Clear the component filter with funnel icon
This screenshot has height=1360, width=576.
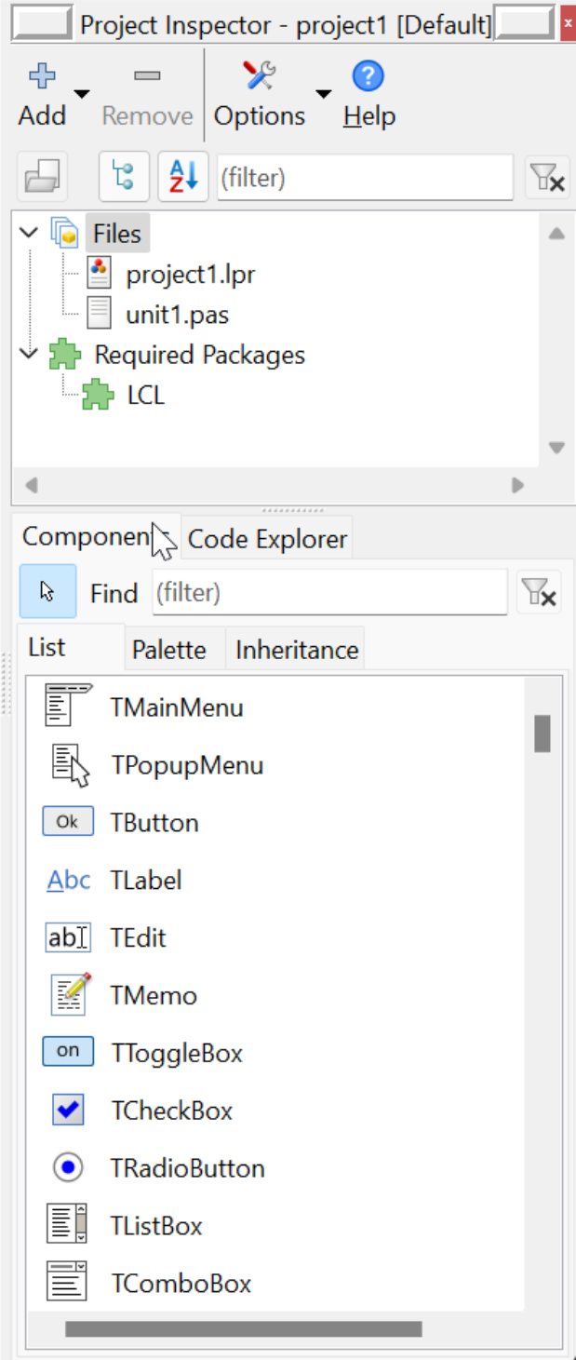pyautogui.click(x=541, y=592)
